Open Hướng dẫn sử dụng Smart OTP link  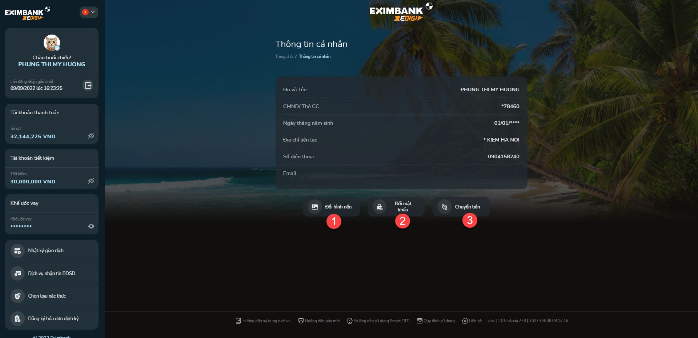(x=378, y=321)
